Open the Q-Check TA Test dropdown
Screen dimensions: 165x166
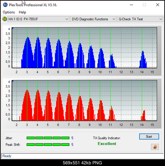(140, 19)
